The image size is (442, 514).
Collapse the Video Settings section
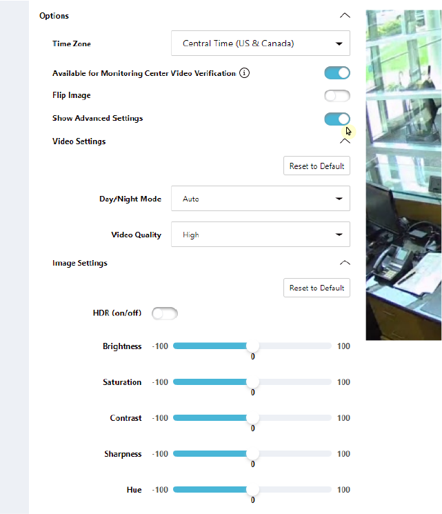point(345,141)
